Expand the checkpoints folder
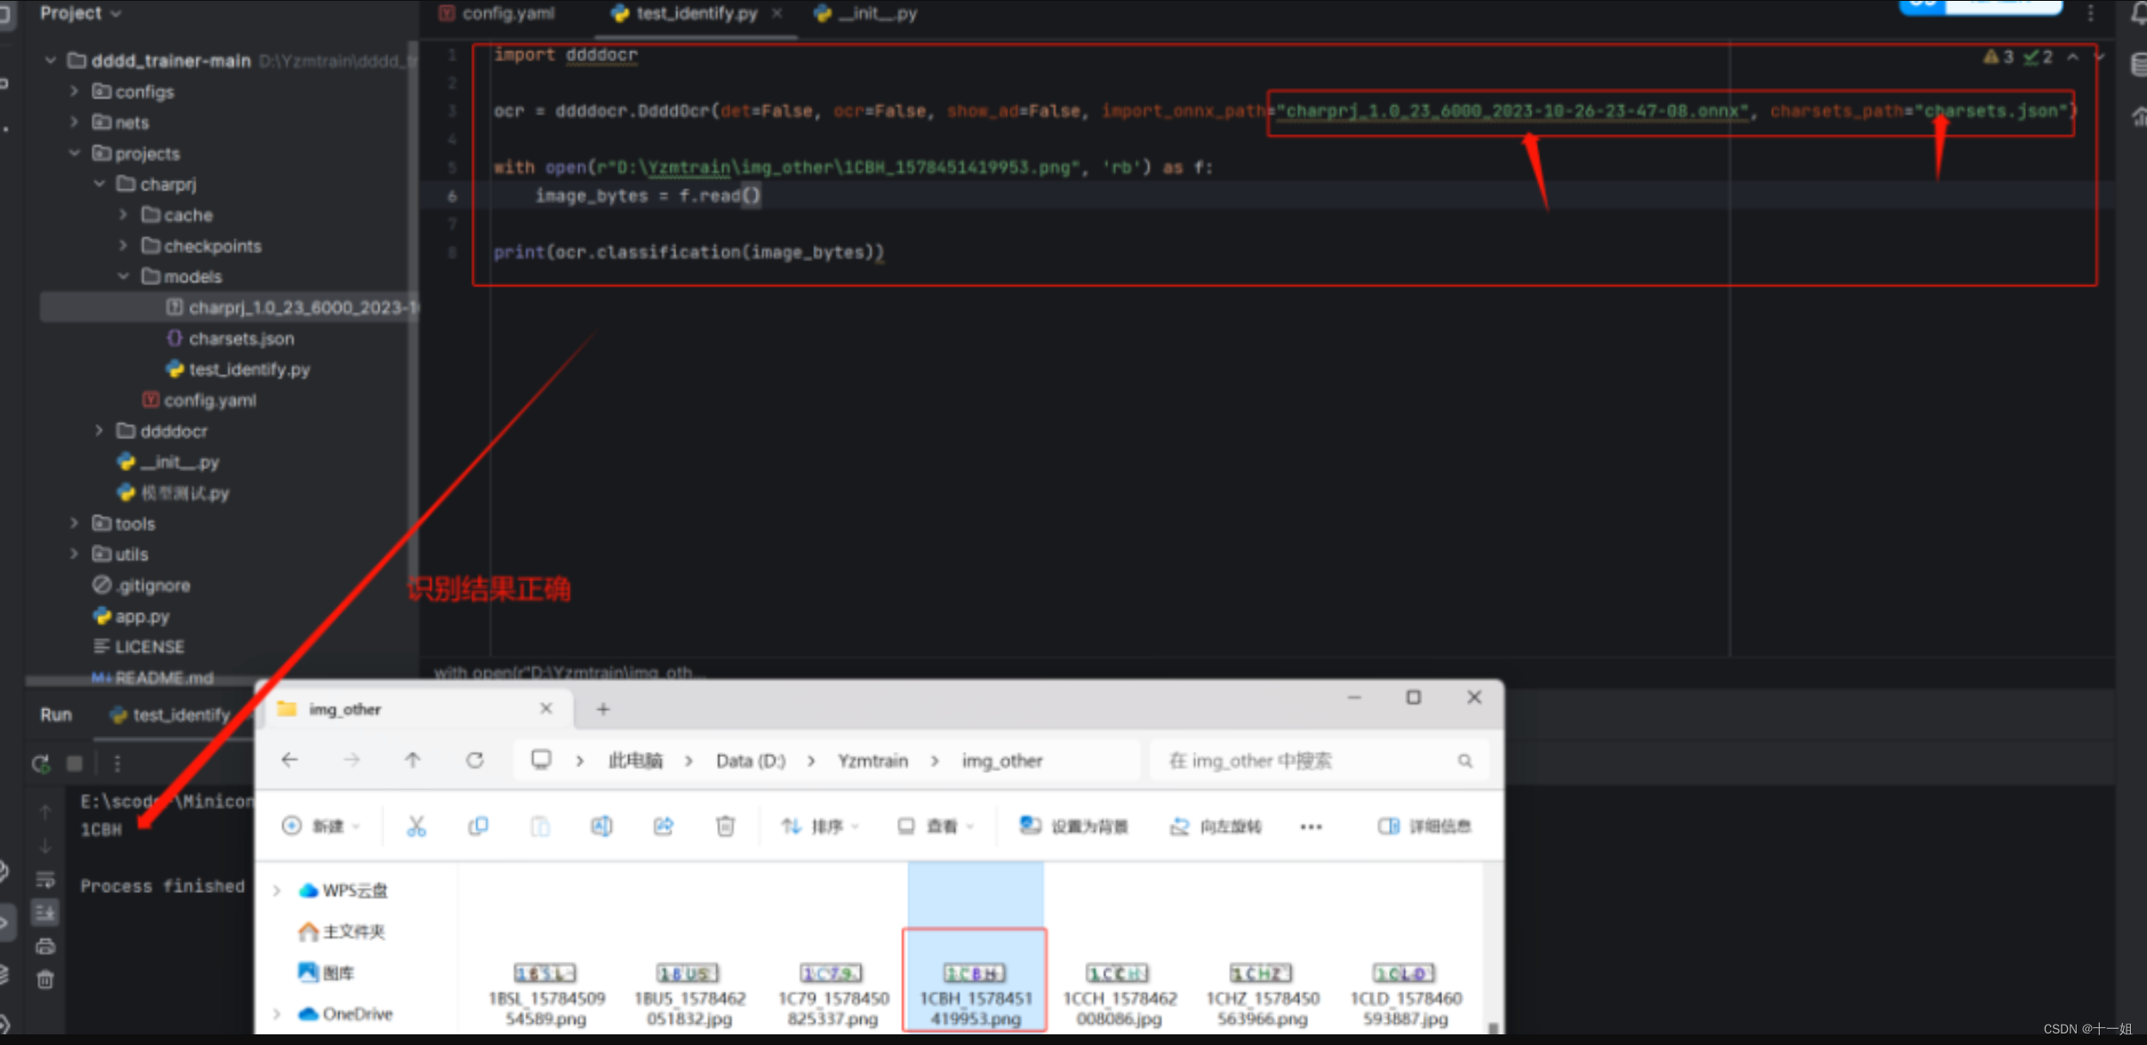This screenshot has width=2147, height=1045. point(124,246)
